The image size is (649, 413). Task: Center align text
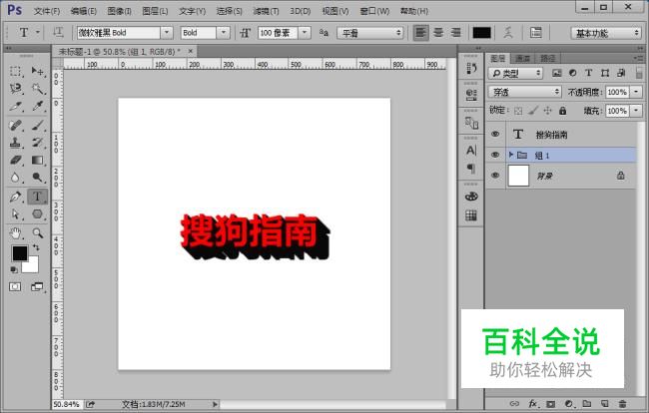pos(438,32)
